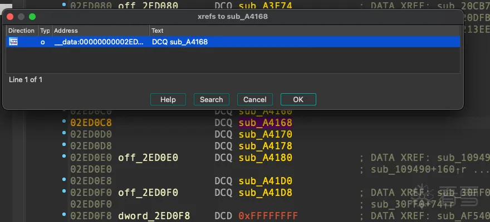This screenshot has width=490, height=222.
Task: Click the blue dot beside dword_2ED0F8 line
Action: [65, 215]
